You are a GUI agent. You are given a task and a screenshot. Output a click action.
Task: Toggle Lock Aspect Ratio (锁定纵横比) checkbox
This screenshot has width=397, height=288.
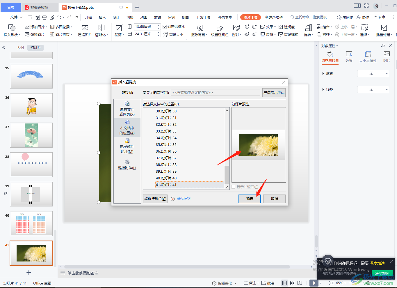point(165,27)
